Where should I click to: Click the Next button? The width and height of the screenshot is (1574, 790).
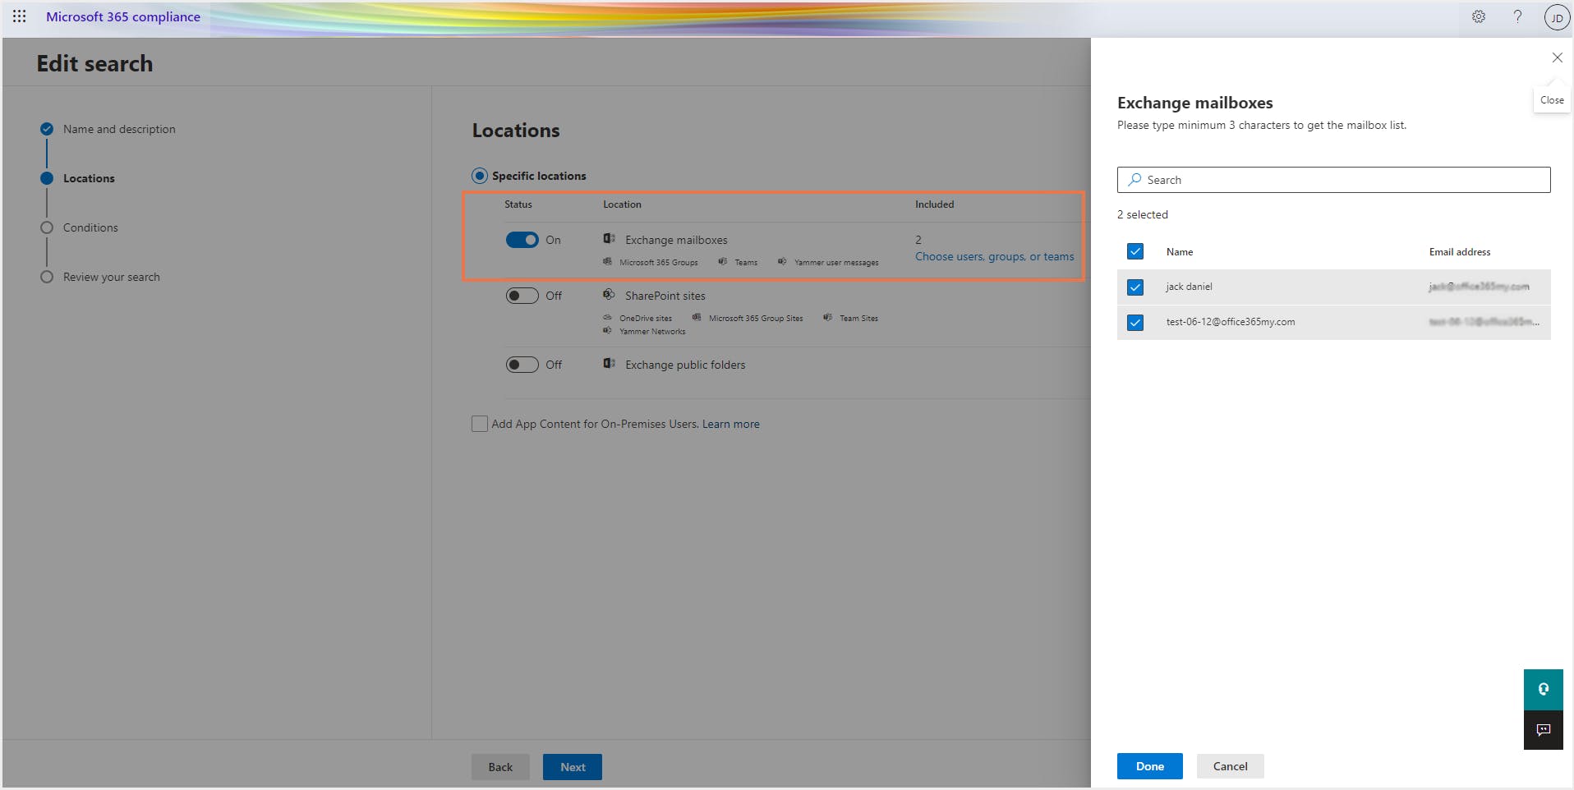573,767
